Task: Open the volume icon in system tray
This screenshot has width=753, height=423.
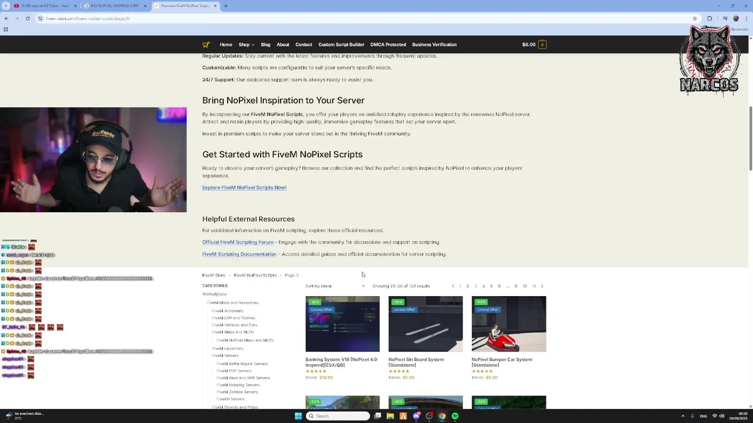Action: point(722,416)
